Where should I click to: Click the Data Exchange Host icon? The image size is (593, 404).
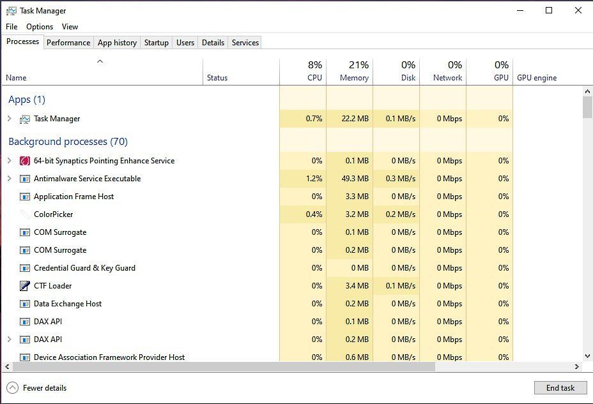pyautogui.click(x=24, y=304)
